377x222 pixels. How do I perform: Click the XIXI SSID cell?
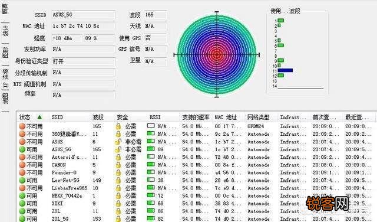(57, 204)
